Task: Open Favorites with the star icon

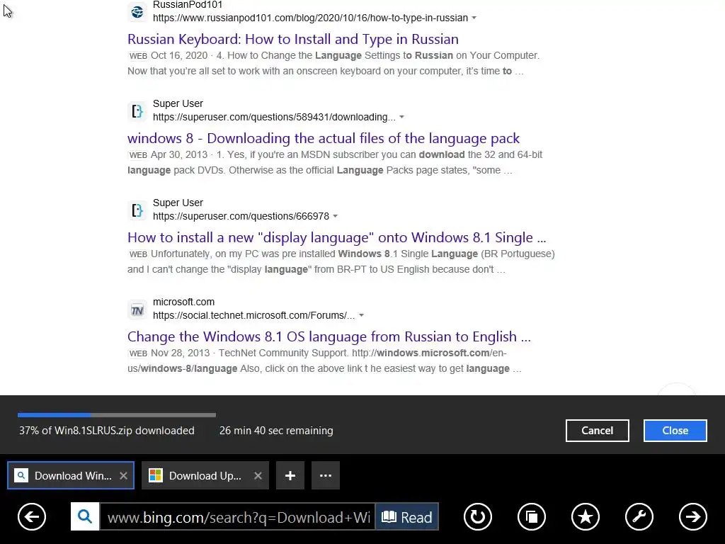Action: (586, 516)
